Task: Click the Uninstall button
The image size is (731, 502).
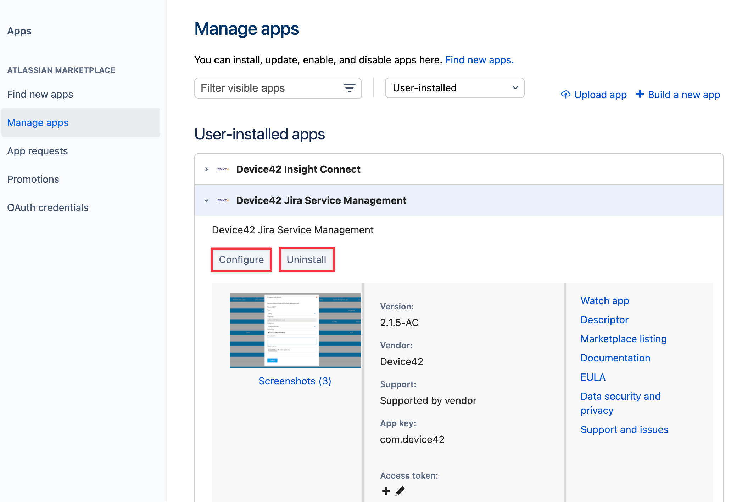Action: tap(306, 259)
